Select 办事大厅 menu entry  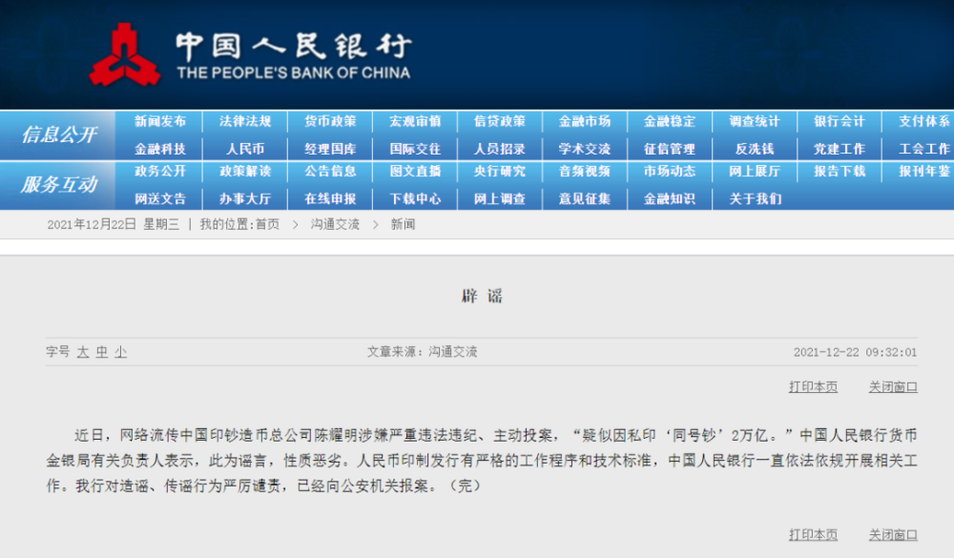pos(245,198)
